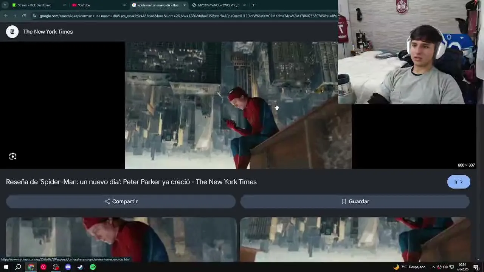Close the Kick Dashboard tab
Viewport: 484px width, 272px height.
[64, 5]
